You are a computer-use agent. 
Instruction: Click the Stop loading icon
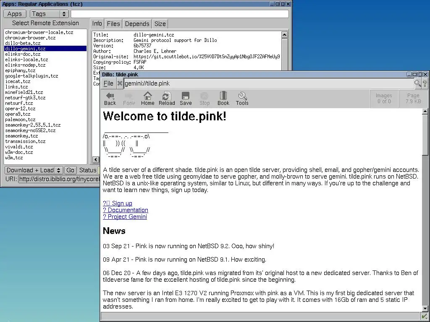coord(205,99)
